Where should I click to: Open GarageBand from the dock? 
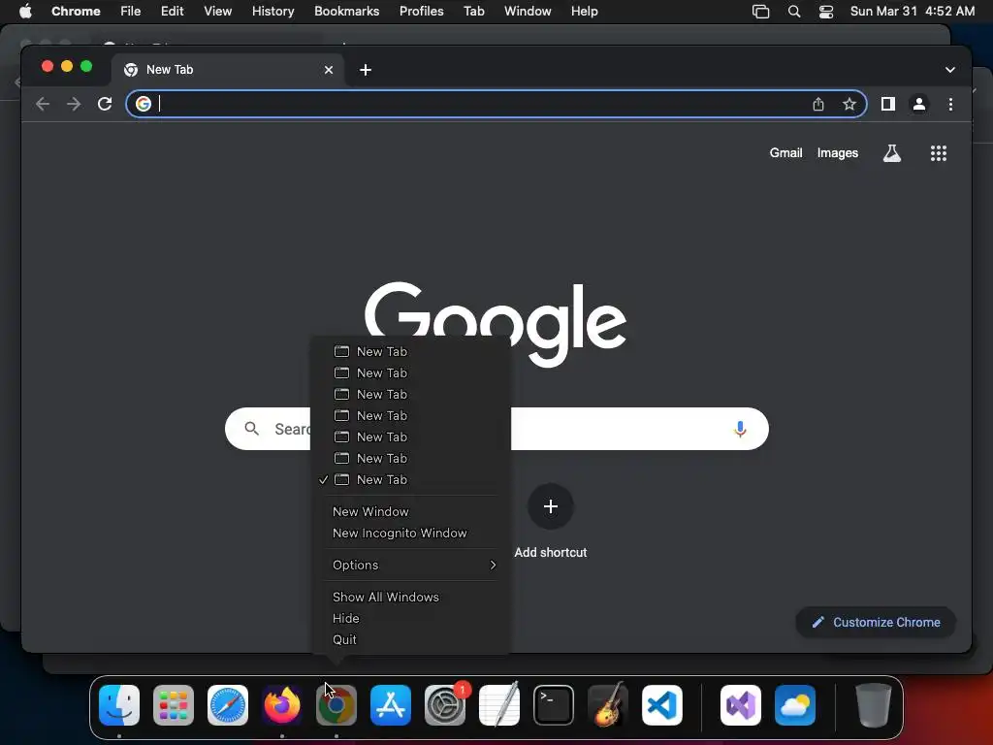click(608, 705)
